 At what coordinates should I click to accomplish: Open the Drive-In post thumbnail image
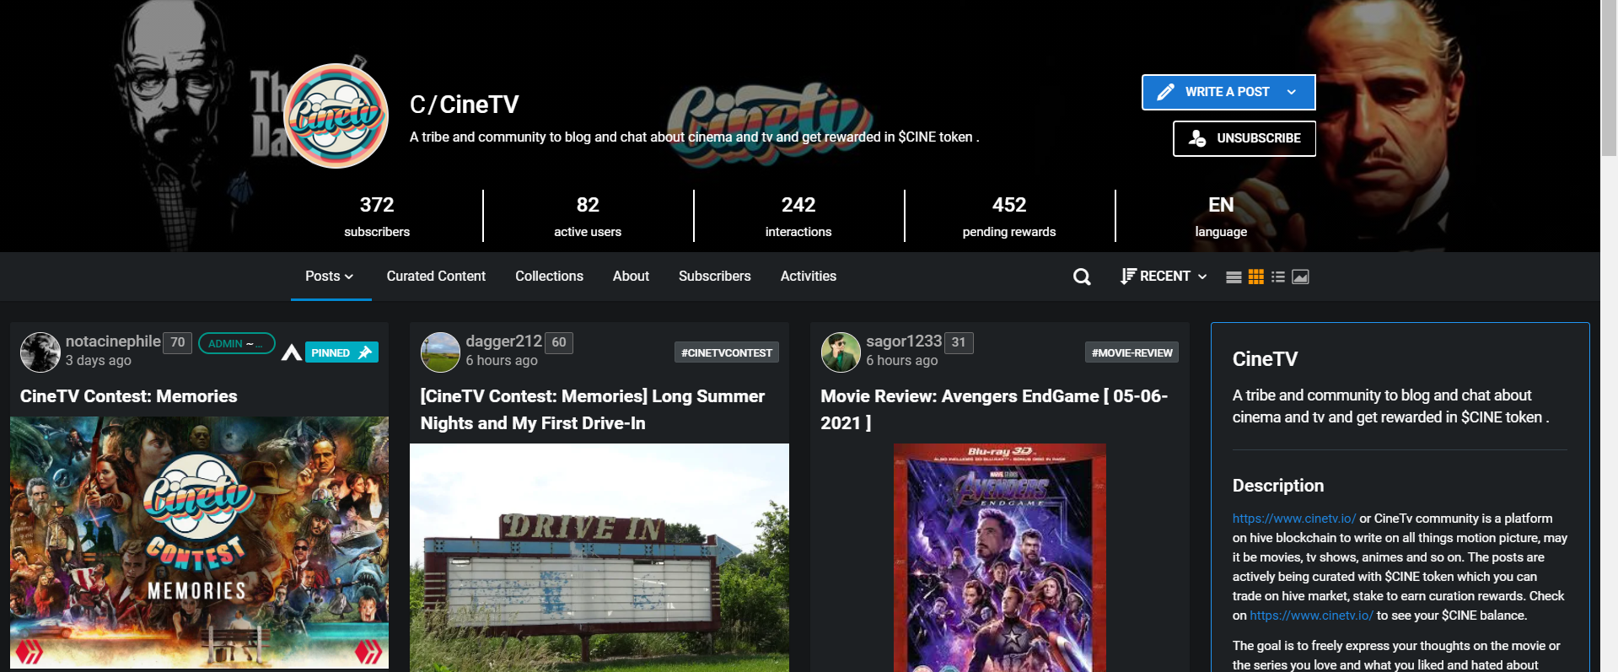tap(599, 557)
